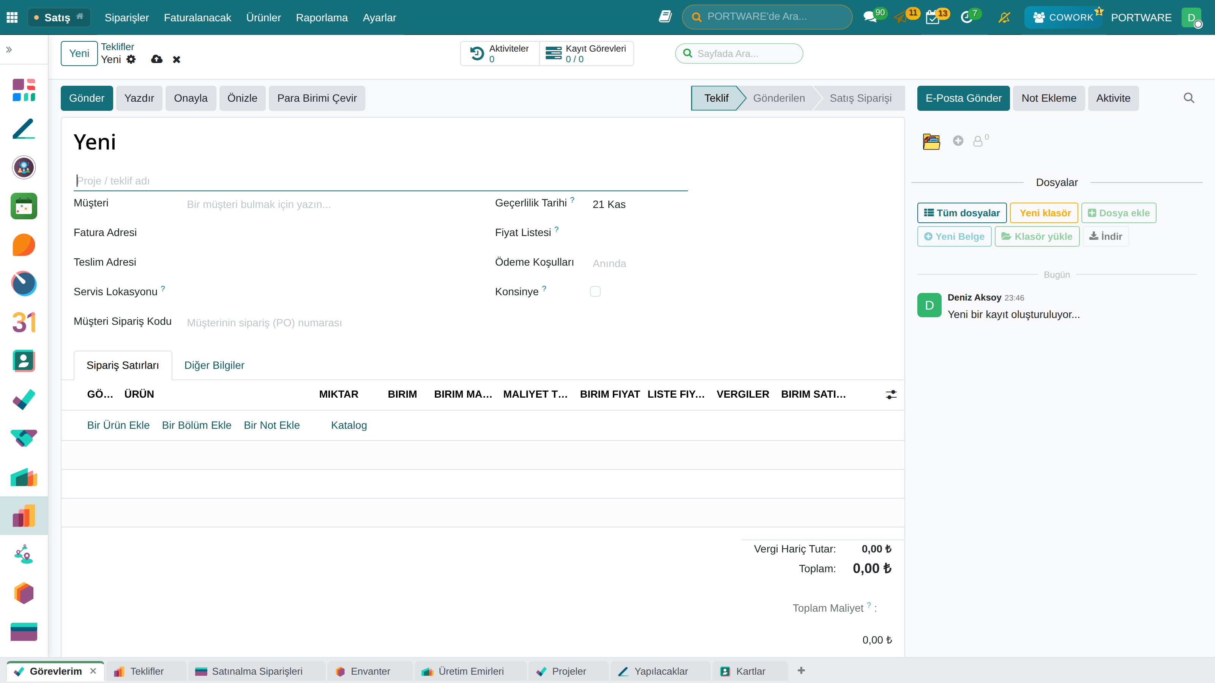
Task: Open column settings for order lines
Action: 890,395
